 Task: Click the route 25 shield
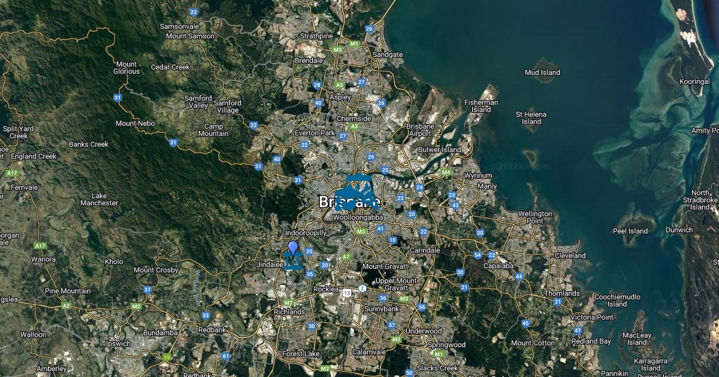click(x=385, y=170)
